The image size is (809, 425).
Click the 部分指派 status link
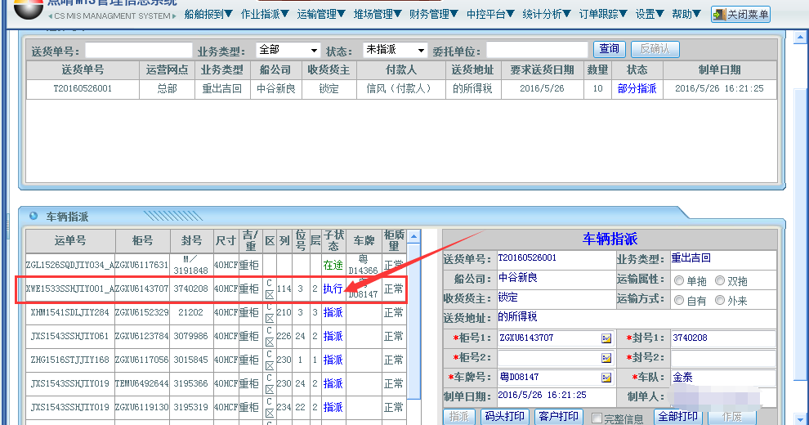coord(637,88)
